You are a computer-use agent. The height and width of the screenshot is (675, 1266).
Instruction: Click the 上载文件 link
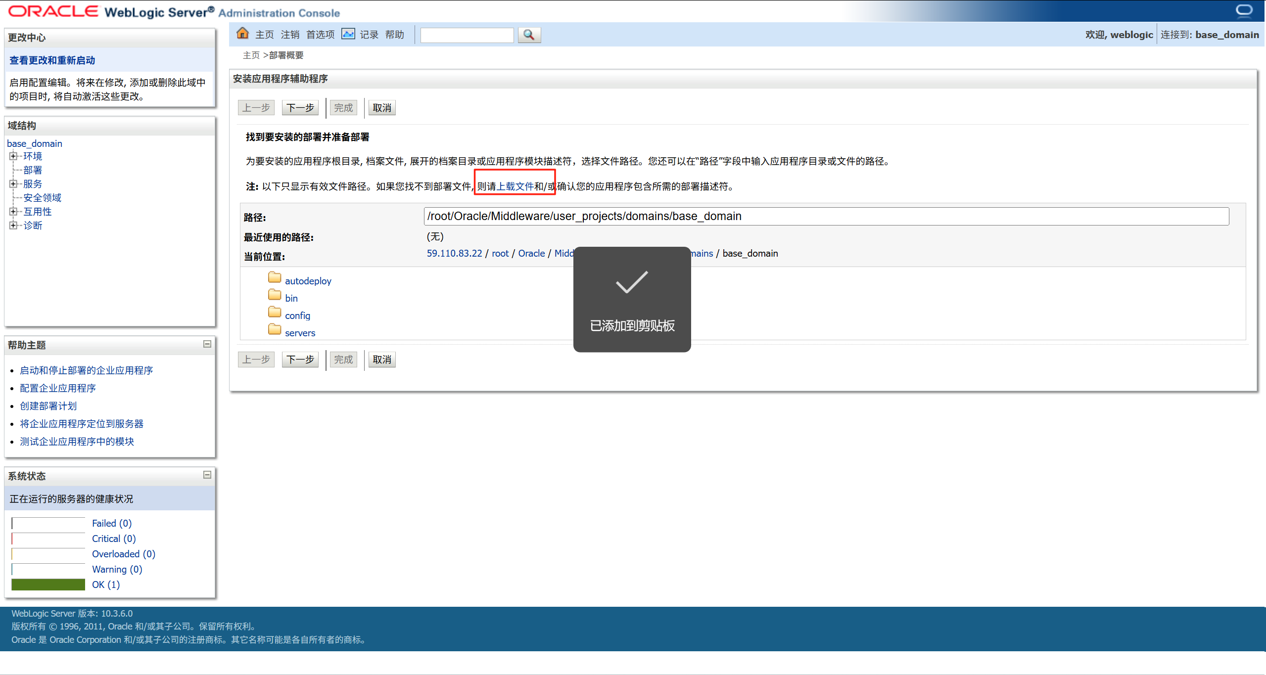pos(515,186)
